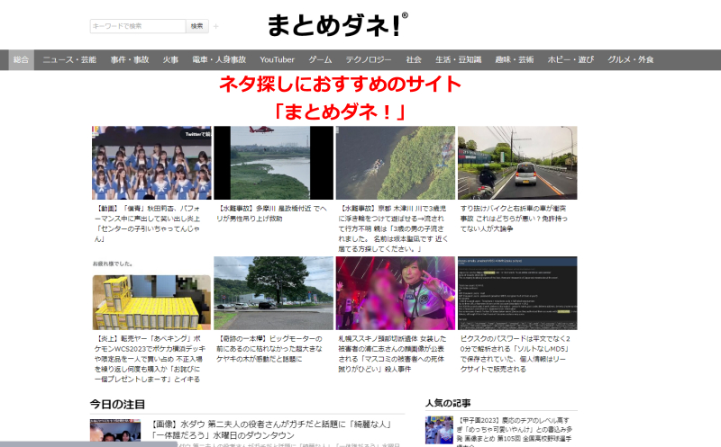The width and height of the screenshot is (721, 447).
Task: Open the まとめダネ! site logo
Action: pyautogui.click(x=337, y=25)
